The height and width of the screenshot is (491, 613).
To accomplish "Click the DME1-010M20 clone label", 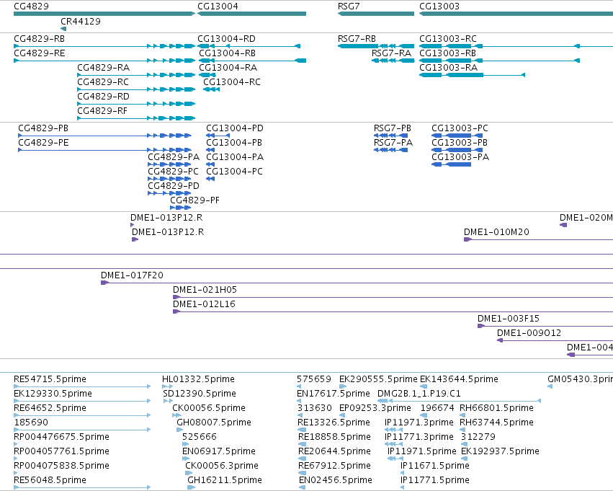I will [496, 232].
